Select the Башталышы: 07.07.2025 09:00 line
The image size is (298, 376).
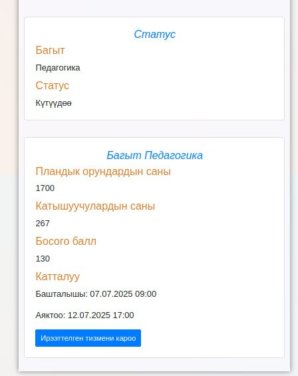tap(96, 293)
